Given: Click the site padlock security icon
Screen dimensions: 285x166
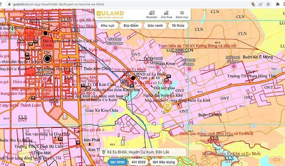Looking at the screenshot, I should pyautogui.click(x=9, y=4).
